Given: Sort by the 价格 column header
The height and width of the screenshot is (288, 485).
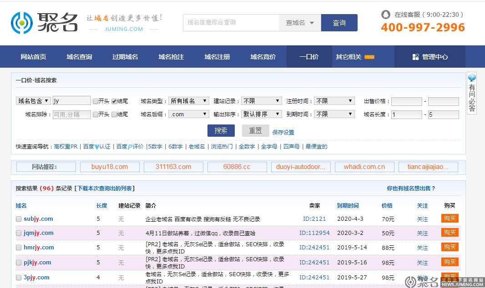Looking at the screenshot, I should [x=387, y=206].
